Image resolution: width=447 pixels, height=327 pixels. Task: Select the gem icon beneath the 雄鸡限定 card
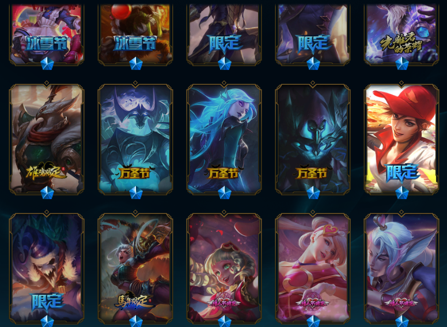tap(47, 193)
